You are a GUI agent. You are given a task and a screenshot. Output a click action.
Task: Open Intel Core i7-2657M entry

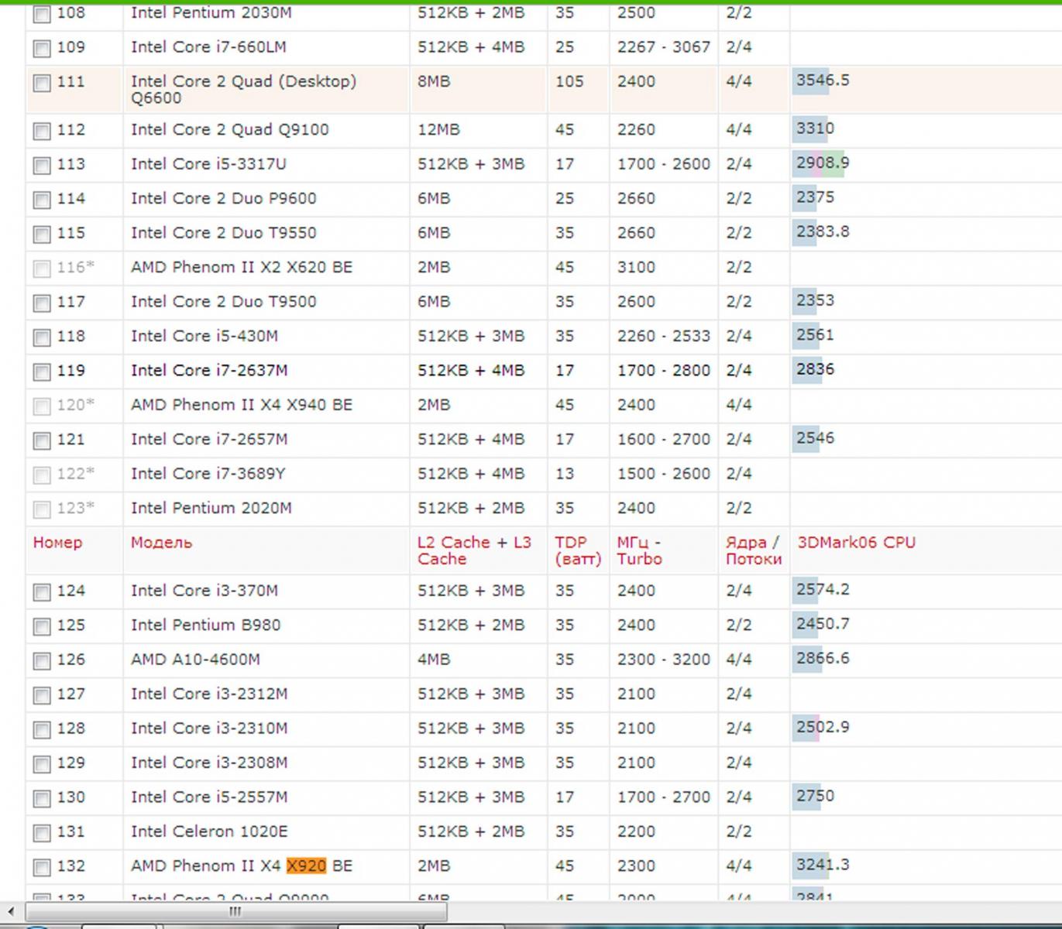(x=209, y=440)
